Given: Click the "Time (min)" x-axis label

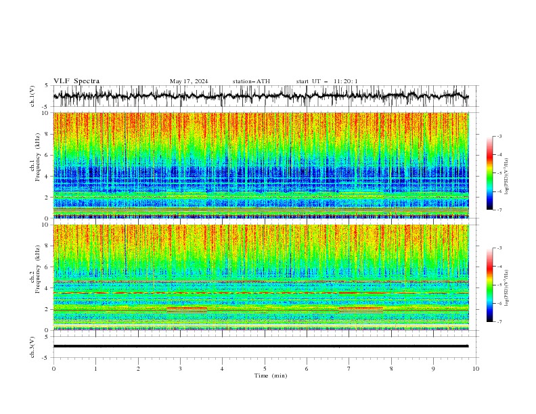Looking at the screenshot, I should point(271,375).
